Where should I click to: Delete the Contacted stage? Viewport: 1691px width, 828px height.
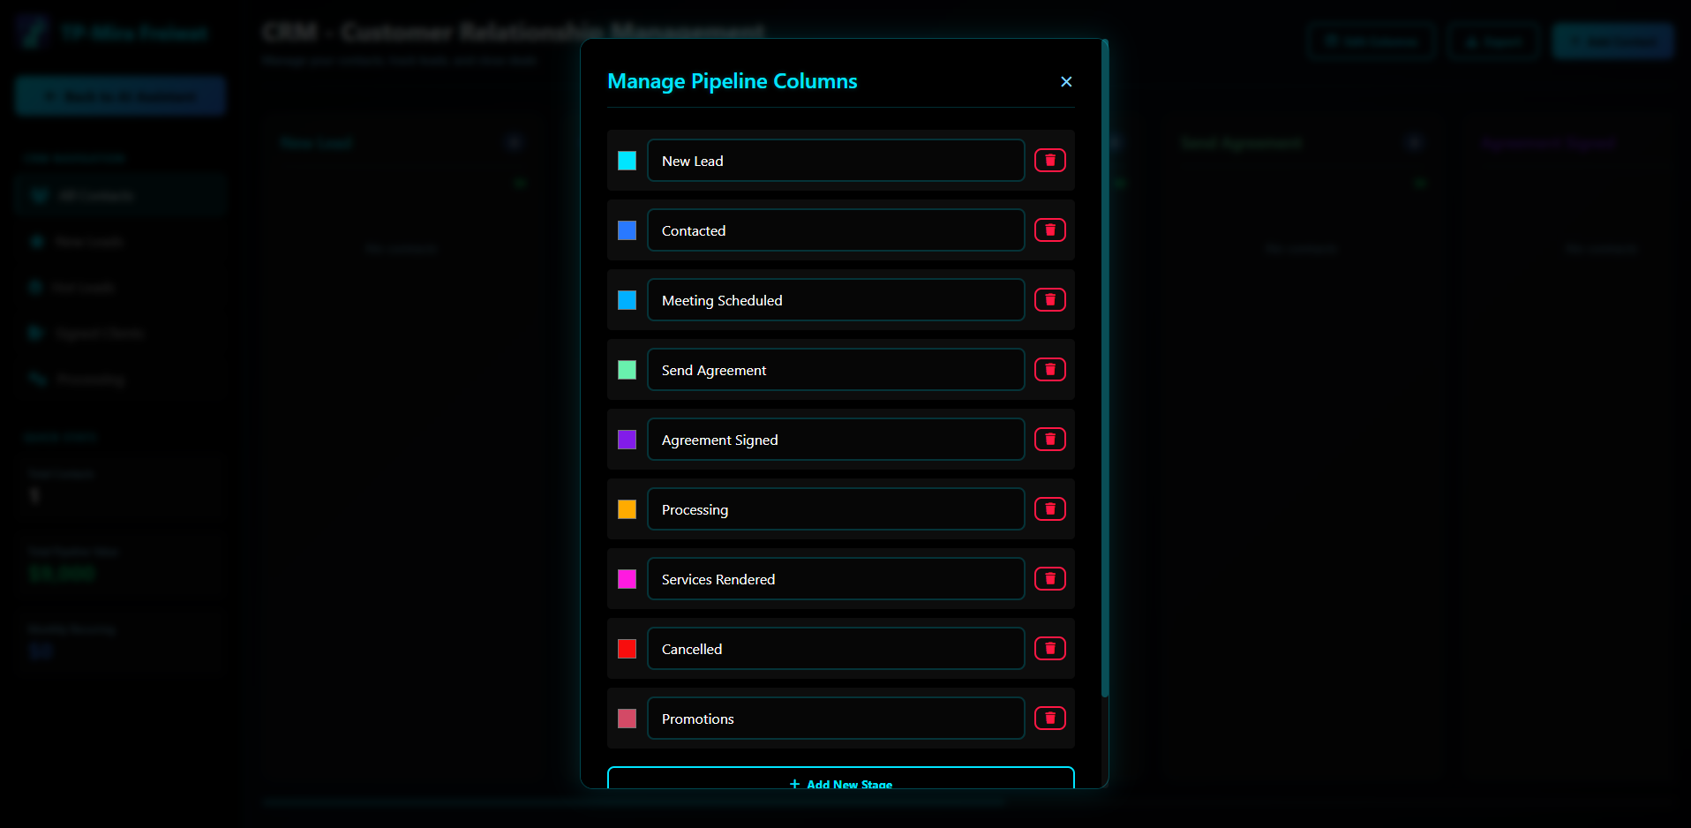click(1049, 230)
